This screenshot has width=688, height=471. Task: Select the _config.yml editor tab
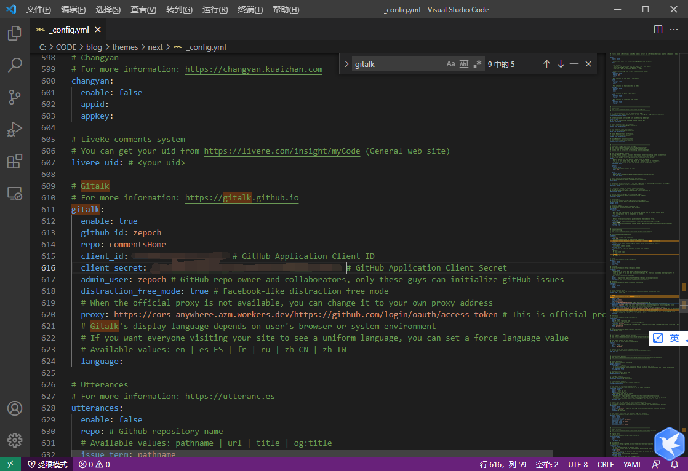(68, 30)
